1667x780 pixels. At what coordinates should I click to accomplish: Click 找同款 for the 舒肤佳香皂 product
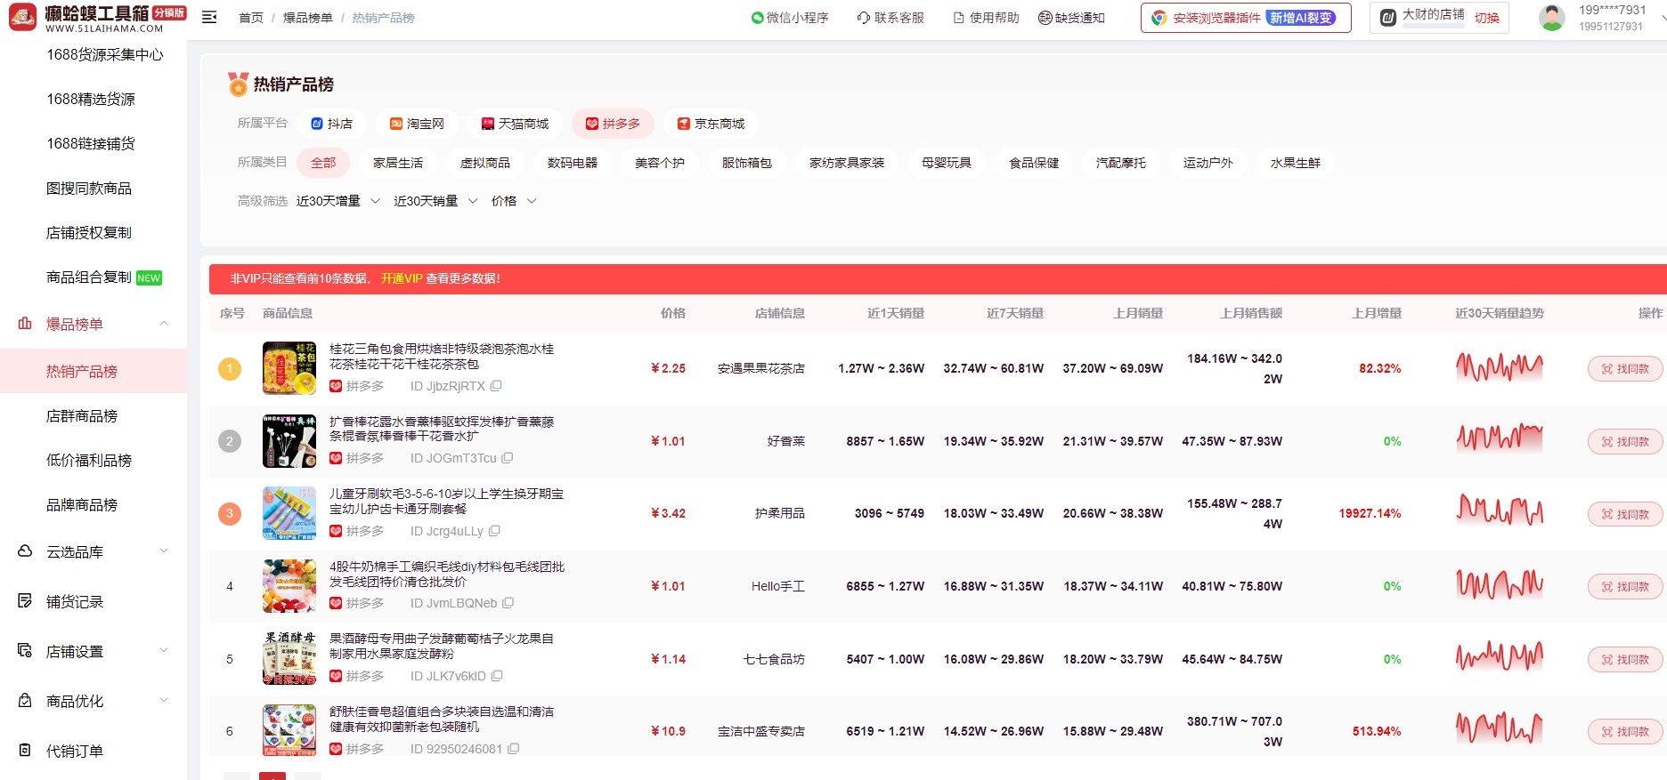pyautogui.click(x=1625, y=731)
